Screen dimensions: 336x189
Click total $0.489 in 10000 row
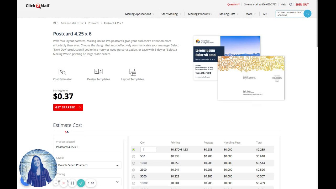point(260,183)
